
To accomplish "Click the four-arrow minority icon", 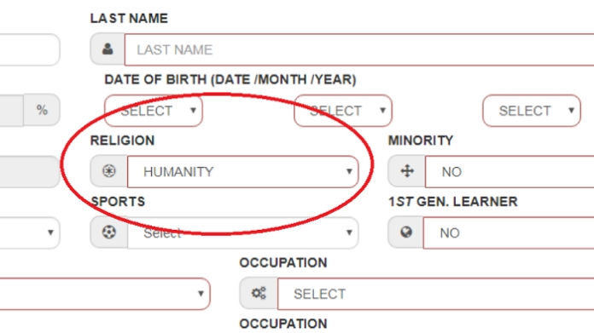I will (407, 171).
